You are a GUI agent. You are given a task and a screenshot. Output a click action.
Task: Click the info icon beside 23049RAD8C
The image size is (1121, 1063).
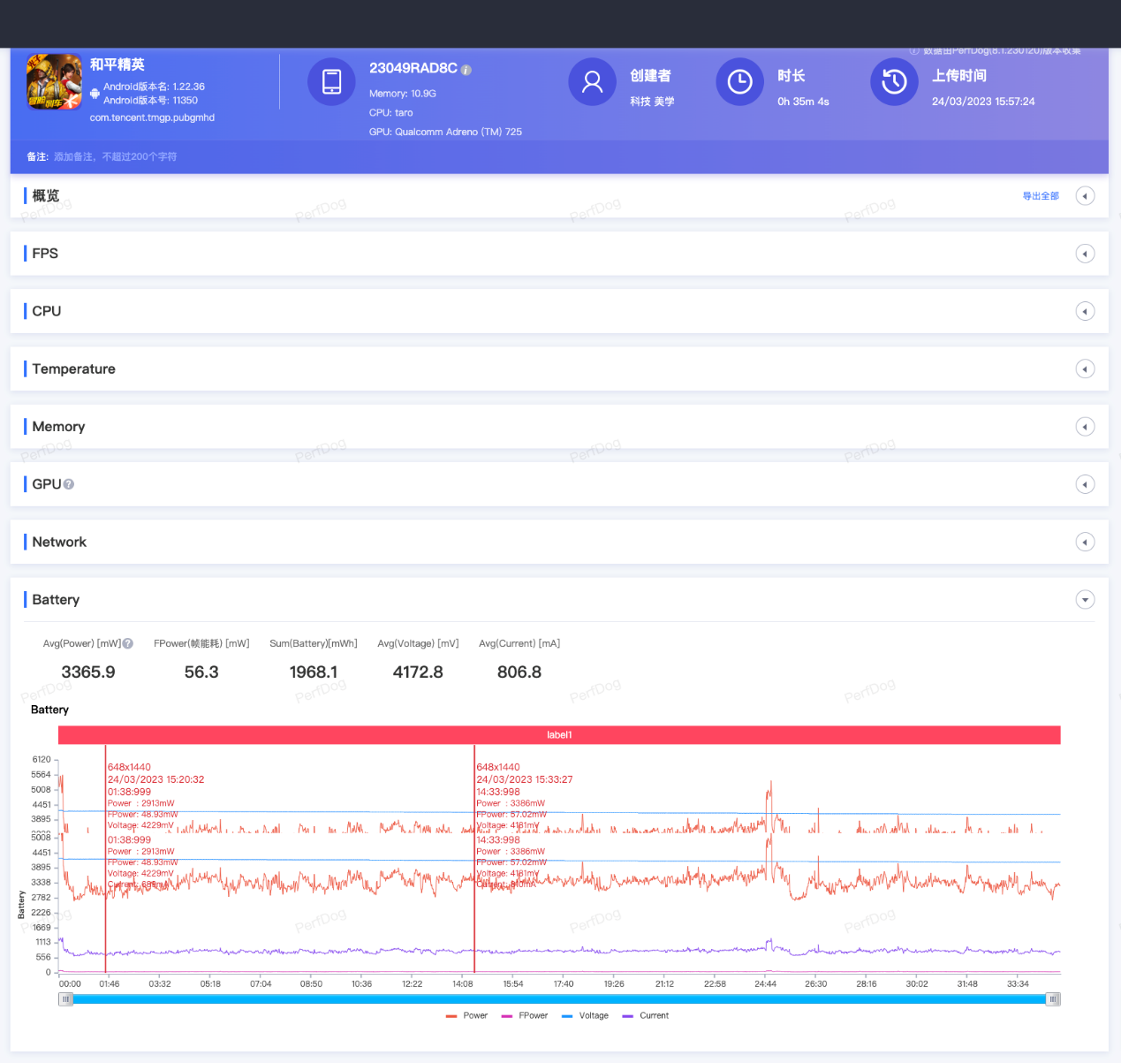tap(466, 70)
